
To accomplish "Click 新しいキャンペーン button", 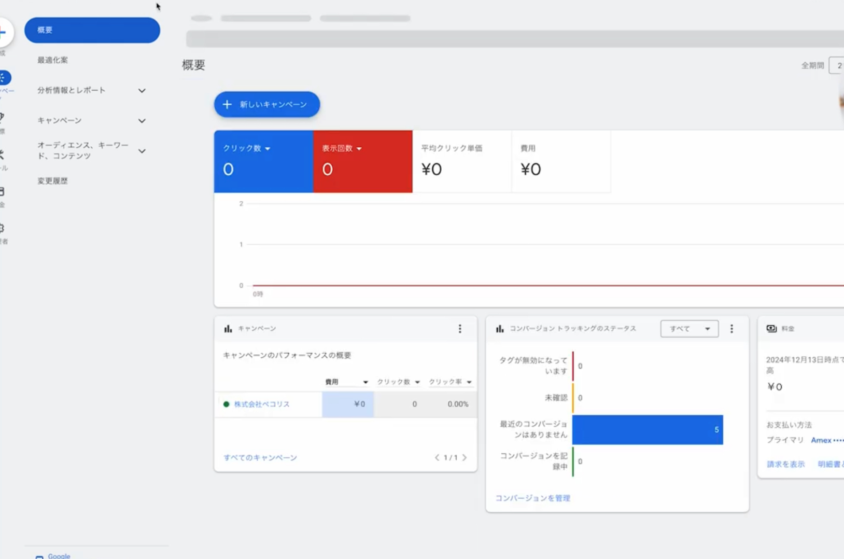I will [x=267, y=104].
